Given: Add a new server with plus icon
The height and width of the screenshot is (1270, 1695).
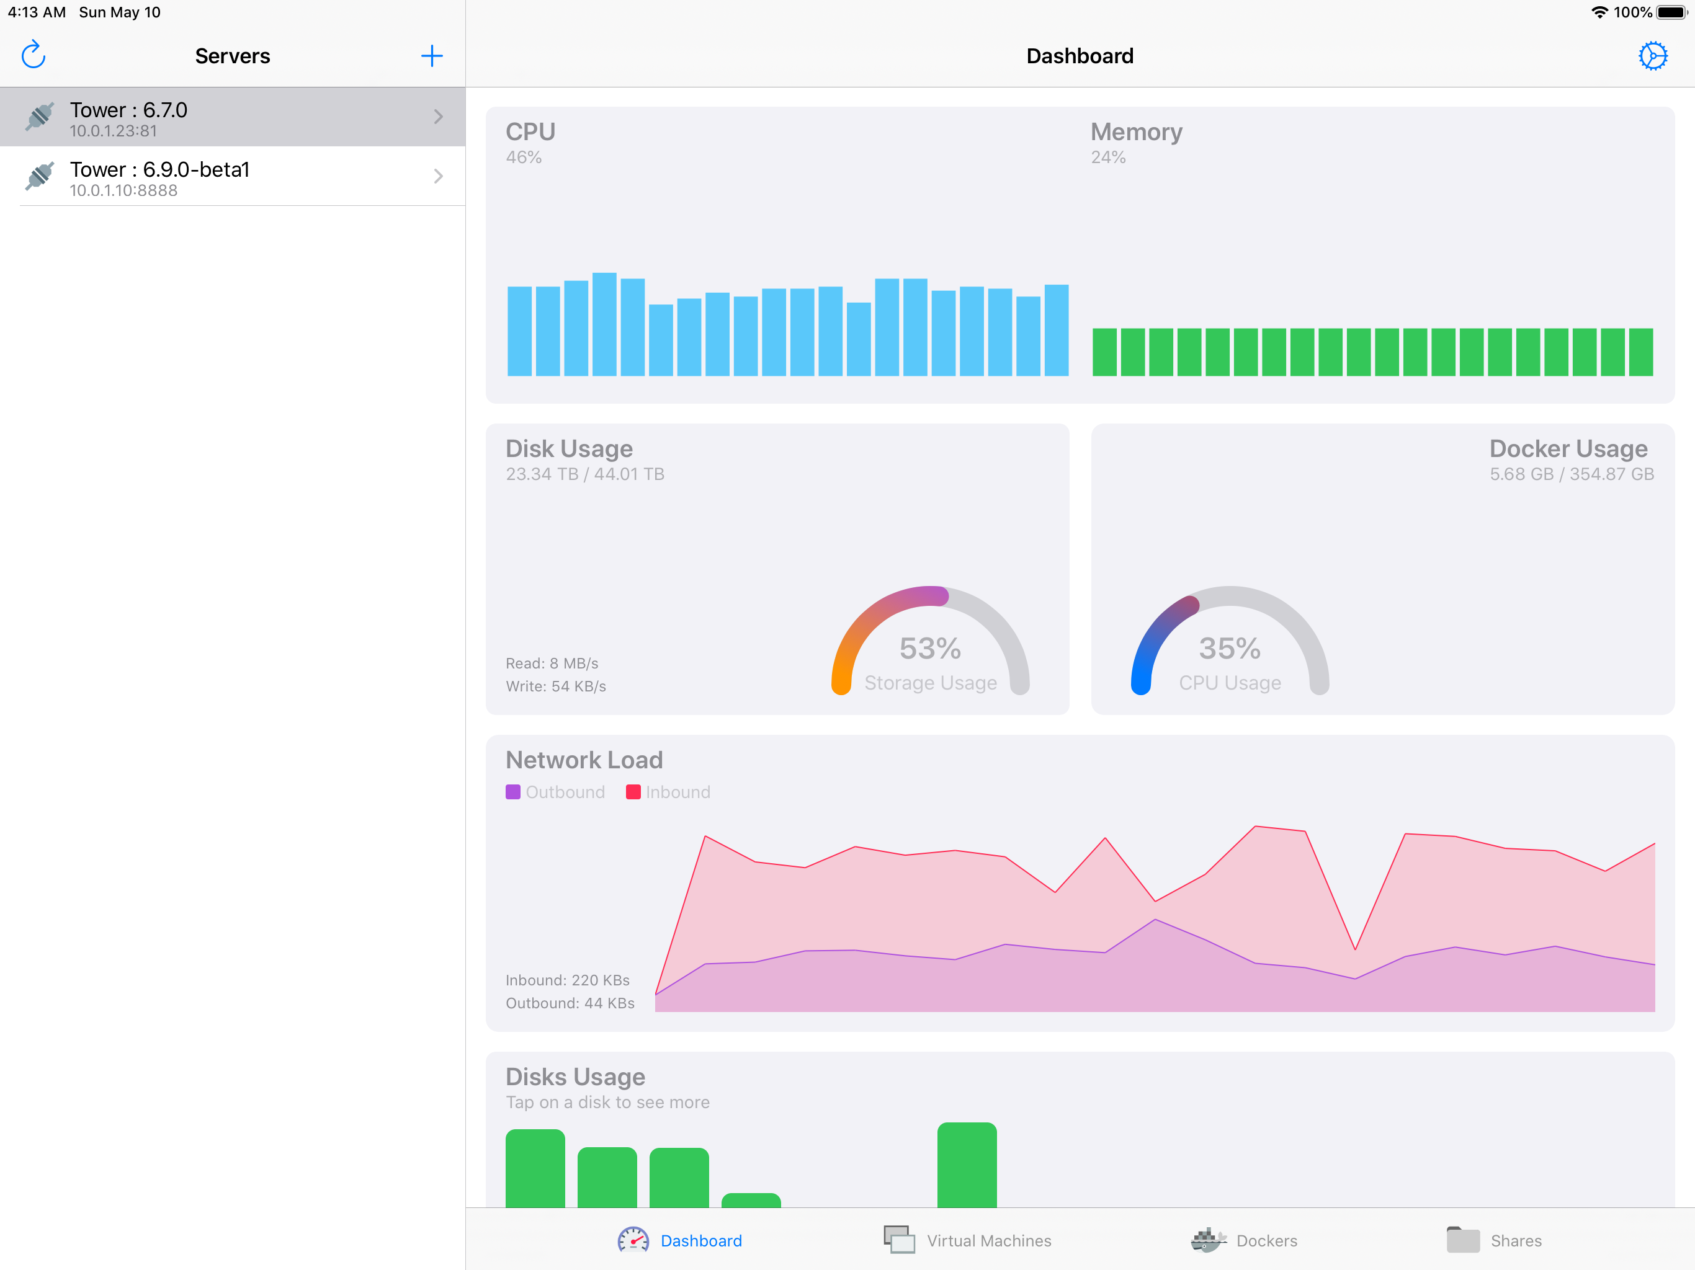Looking at the screenshot, I should click(x=431, y=55).
